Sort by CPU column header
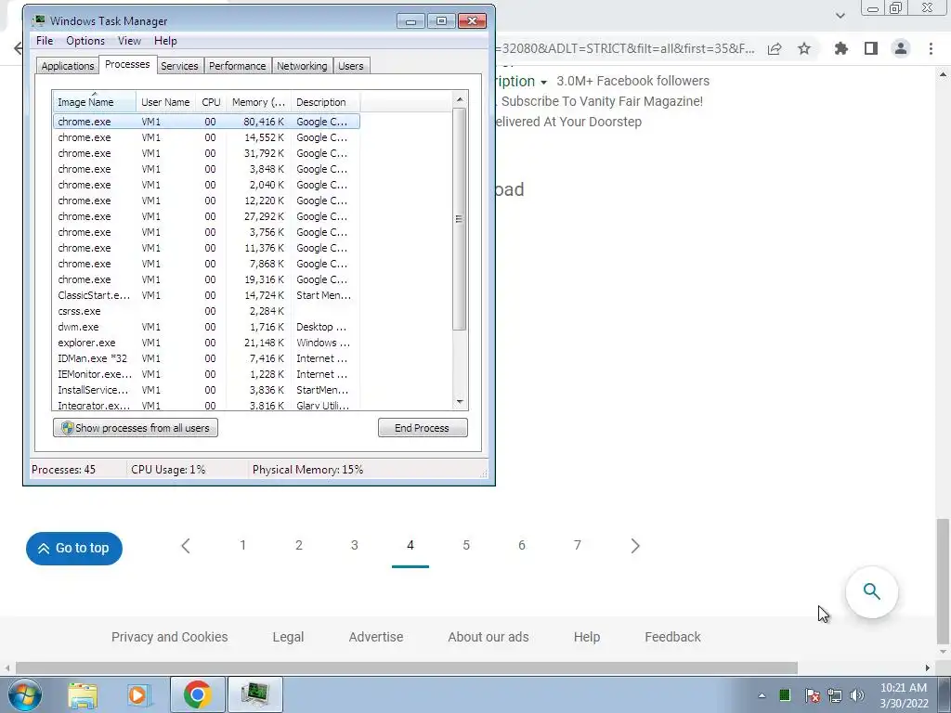The width and height of the screenshot is (951, 713). click(x=211, y=102)
